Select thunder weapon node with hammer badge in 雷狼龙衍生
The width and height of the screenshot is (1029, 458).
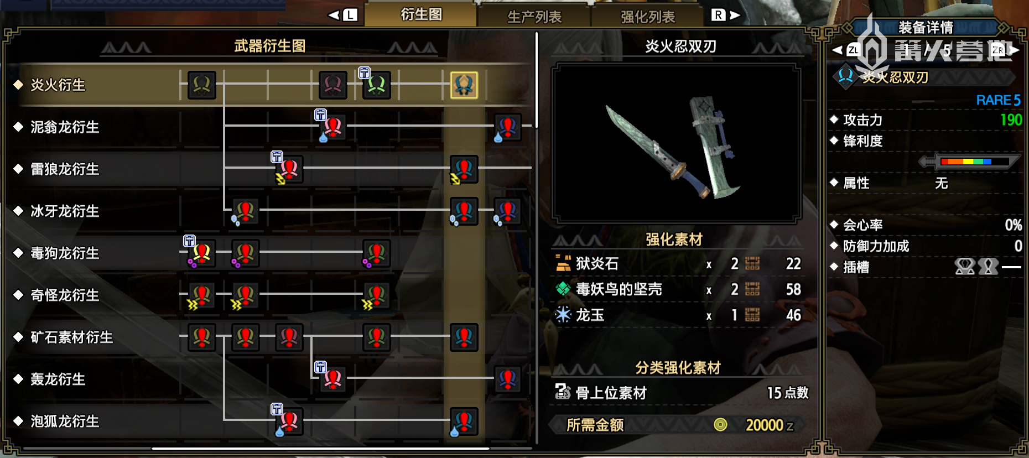pos(289,169)
